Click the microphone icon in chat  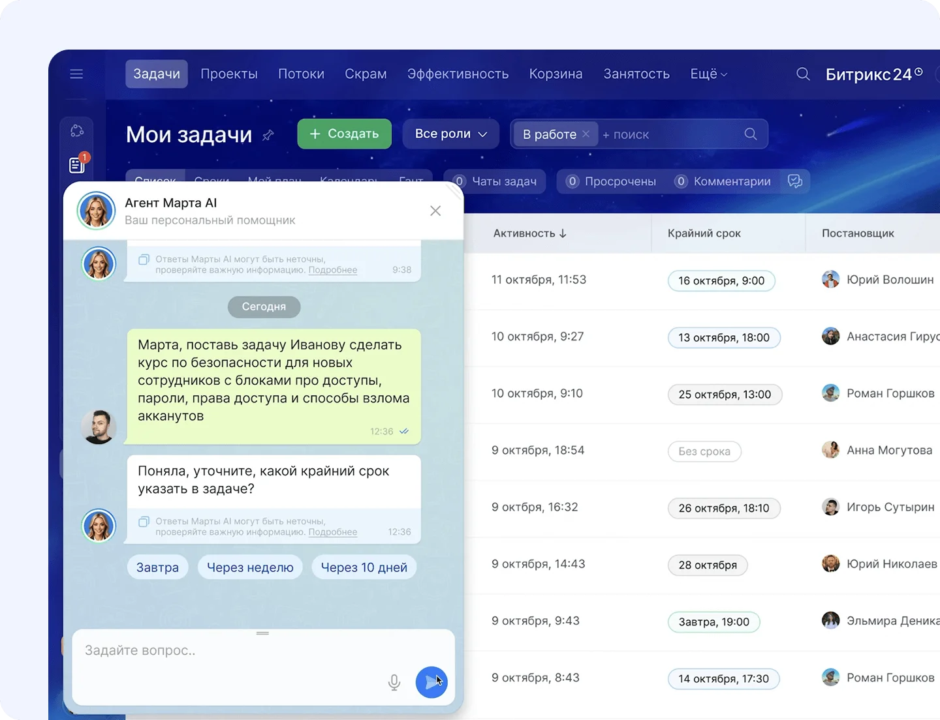[394, 682]
